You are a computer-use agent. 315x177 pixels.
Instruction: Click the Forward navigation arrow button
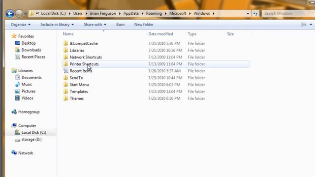coord(19,14)
